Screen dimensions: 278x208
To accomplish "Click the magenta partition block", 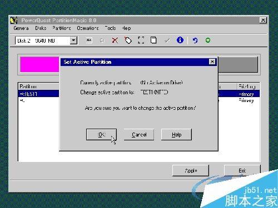I will pyautogui.click(x=39, y=64).
